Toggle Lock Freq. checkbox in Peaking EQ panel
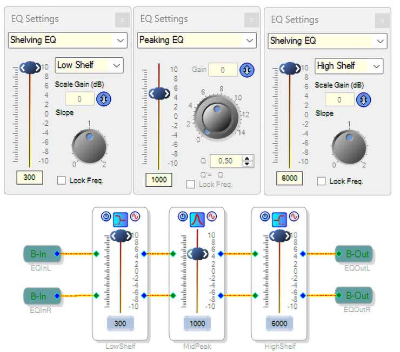Viewport: 400px width, 352px height. pyautogui.click(x=191, y=185)
